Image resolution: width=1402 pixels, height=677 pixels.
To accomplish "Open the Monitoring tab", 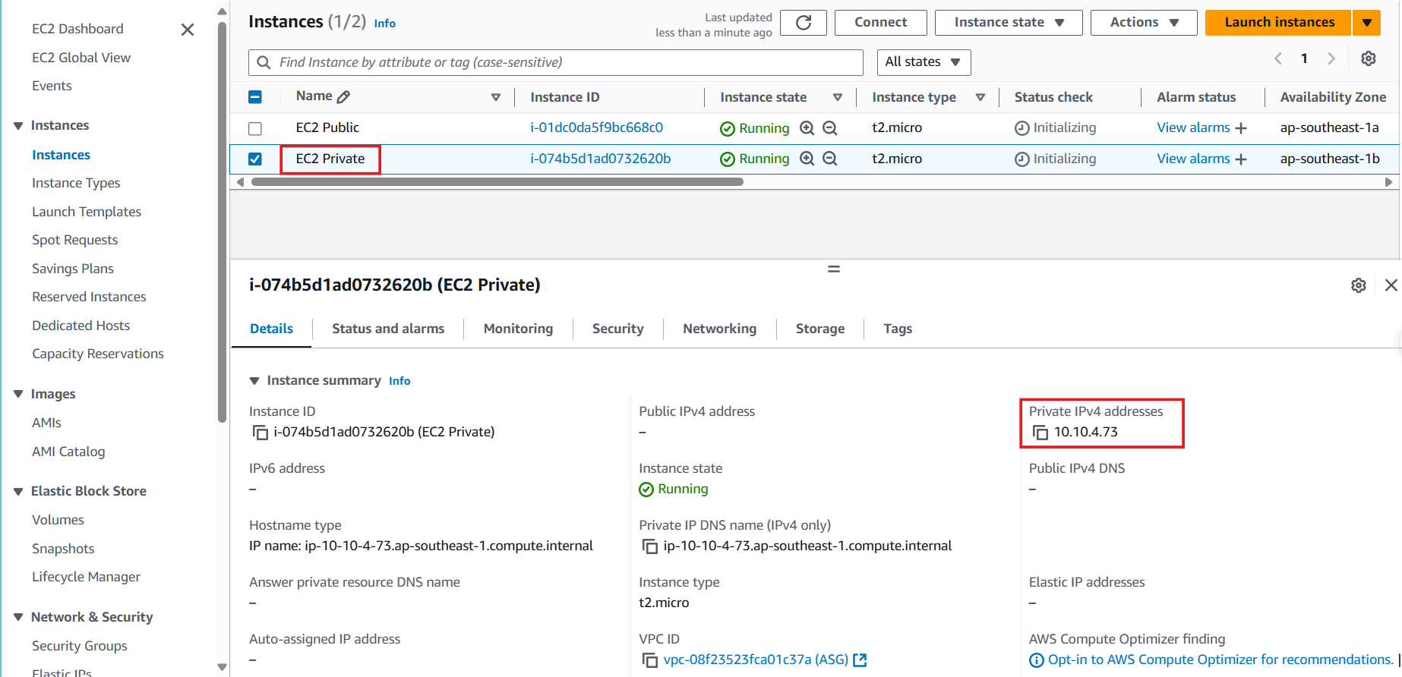I will (518, 329).
